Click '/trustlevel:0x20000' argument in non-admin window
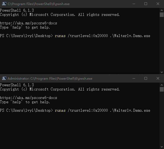This screenshot has height=149, width=164. coord(88,36)
